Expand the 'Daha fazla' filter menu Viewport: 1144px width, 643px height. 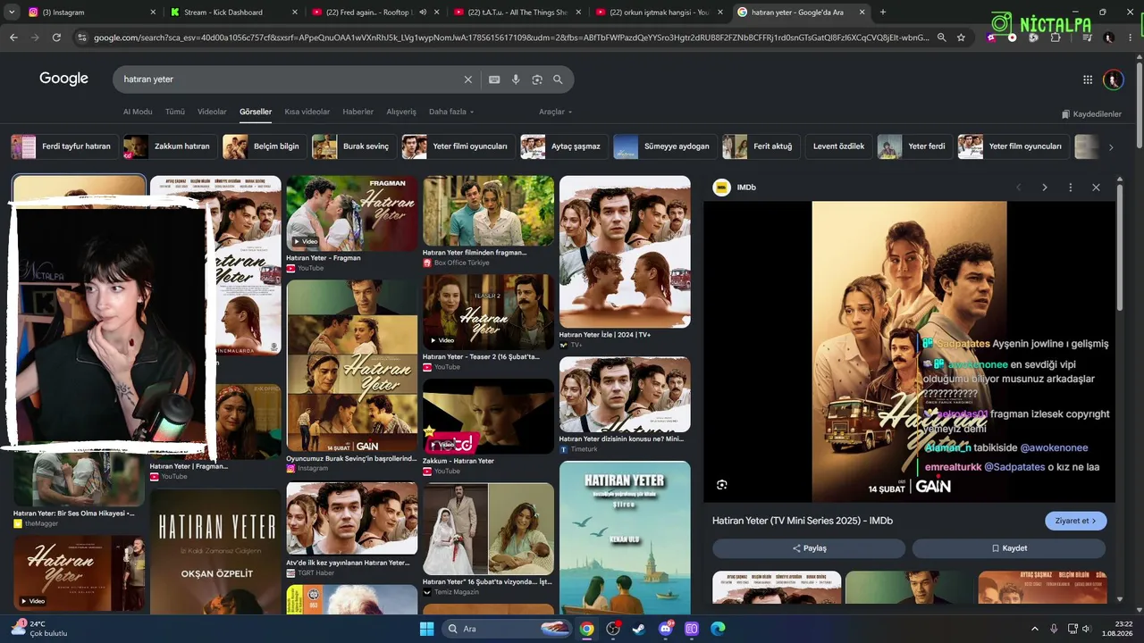tap(451, 112)
